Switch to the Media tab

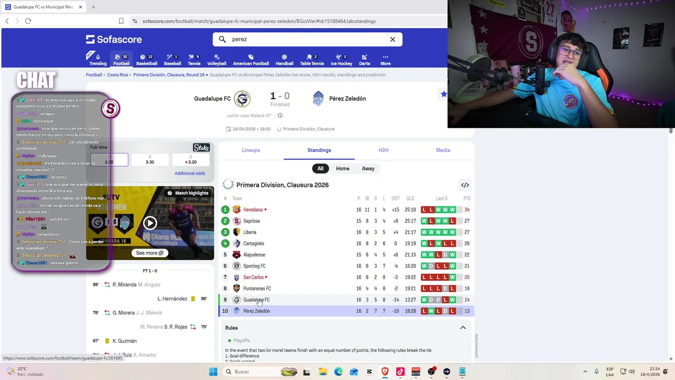pos(443,150)
